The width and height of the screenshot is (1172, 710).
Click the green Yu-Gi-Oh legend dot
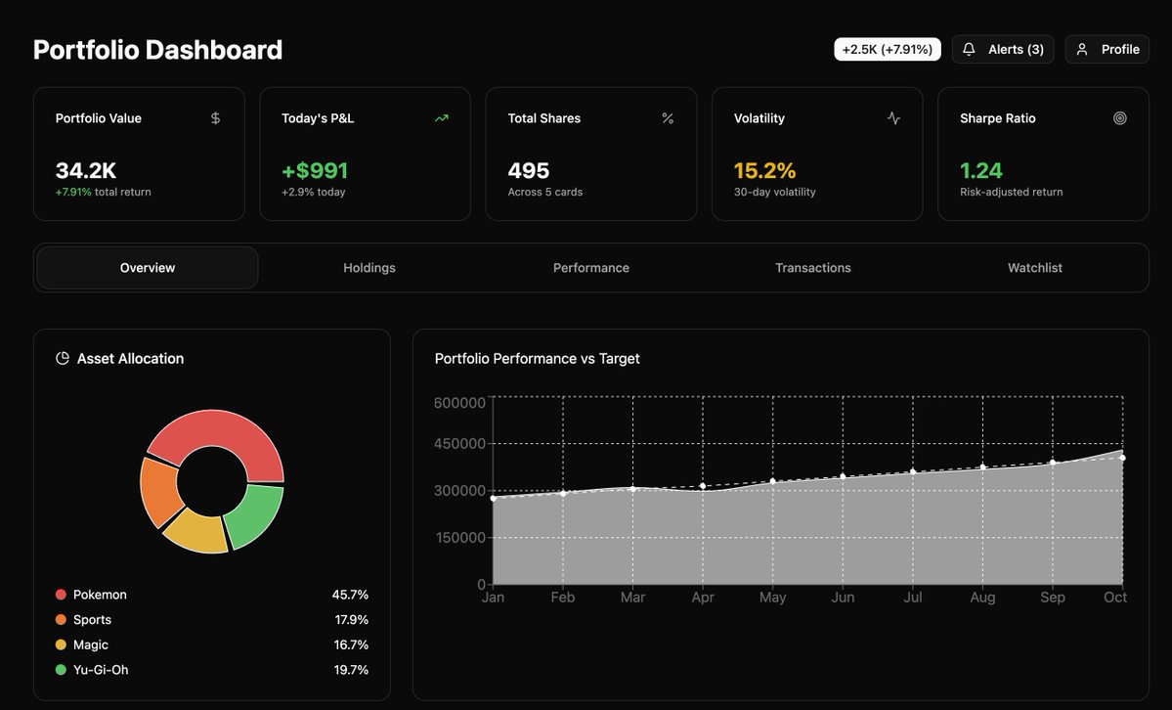(62, 670)
